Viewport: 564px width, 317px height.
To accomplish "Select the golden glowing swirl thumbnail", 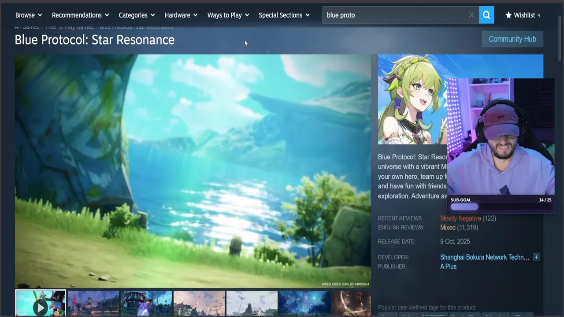I will (x=352, y=303).
